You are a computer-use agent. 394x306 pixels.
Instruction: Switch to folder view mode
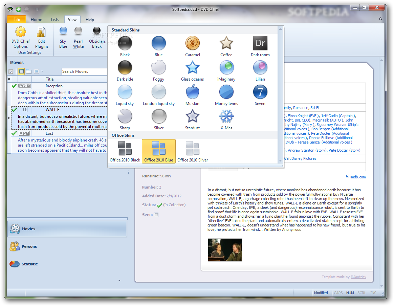coord(29,72)
